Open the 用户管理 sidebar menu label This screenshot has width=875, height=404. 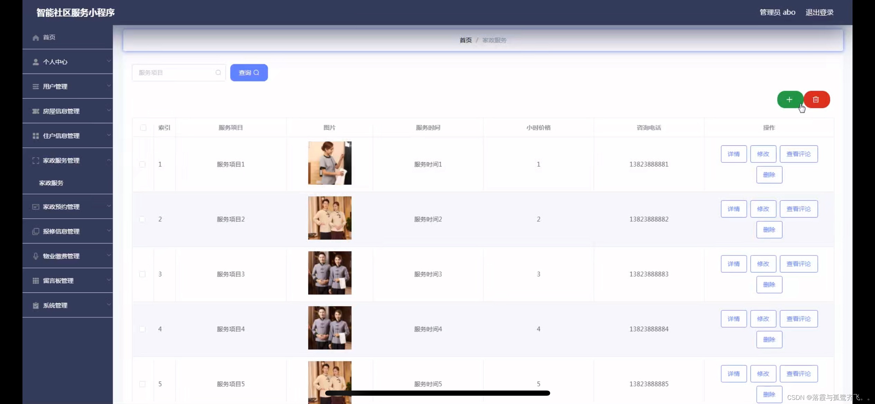(x=55, y=87)
